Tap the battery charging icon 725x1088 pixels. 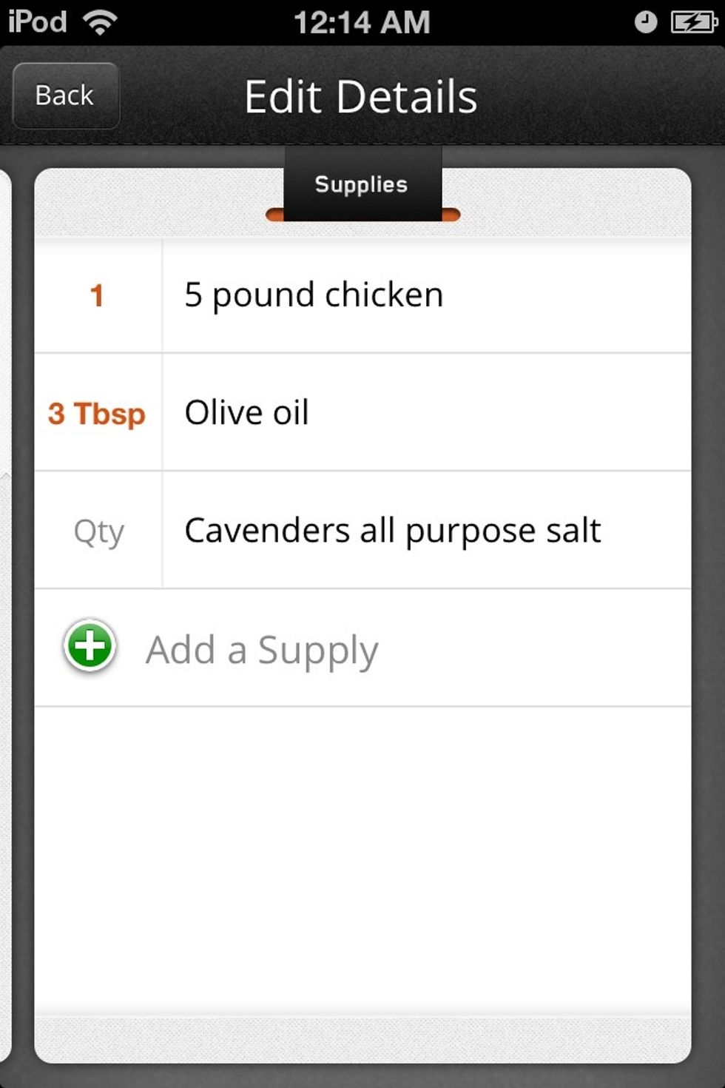click(693, 22)
